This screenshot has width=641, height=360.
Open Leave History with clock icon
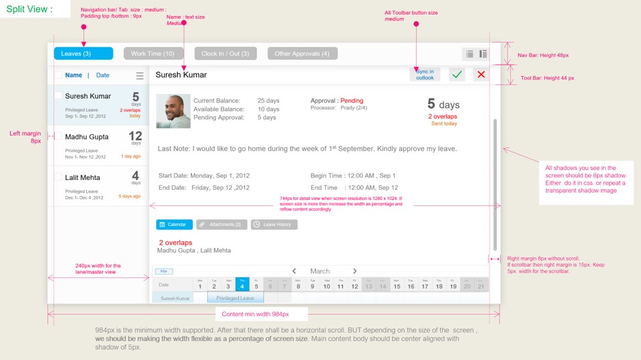click(274, 225)
